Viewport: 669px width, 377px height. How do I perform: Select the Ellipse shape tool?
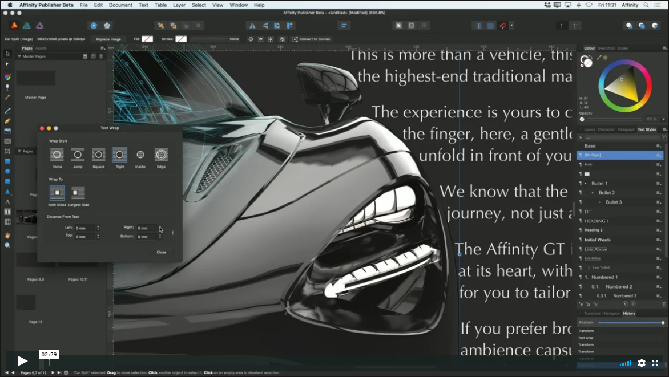pos(7,172)
